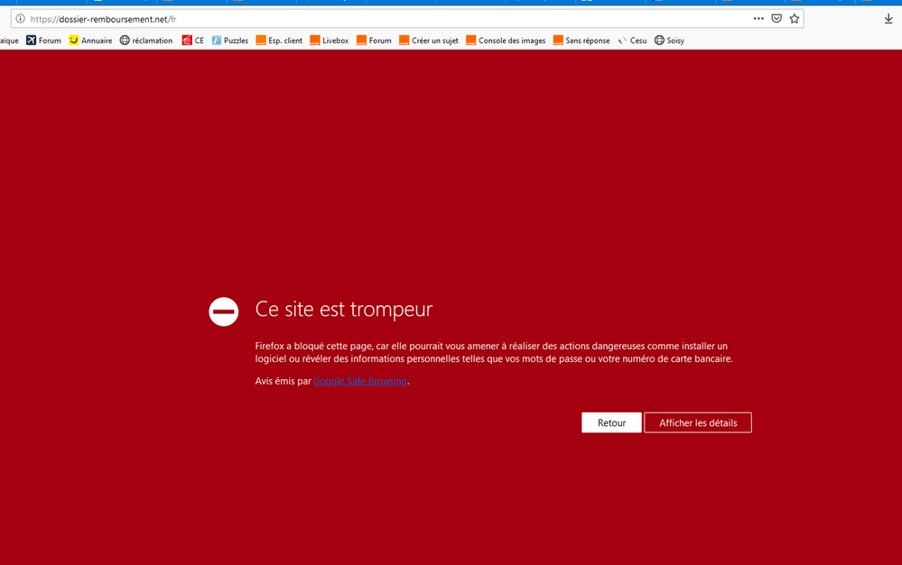Open the Forum bookmark with orange icon
902x565 pixels.
point(374,41)
